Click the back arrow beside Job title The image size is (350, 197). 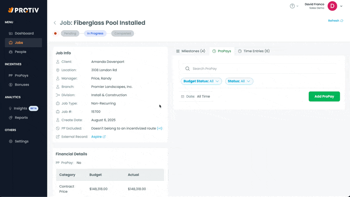click(55, 23)
